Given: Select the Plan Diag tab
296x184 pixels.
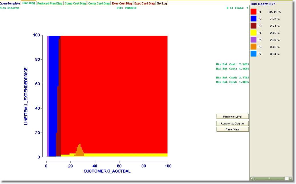Looking at the screenshot, I should (x=29, y=3).
